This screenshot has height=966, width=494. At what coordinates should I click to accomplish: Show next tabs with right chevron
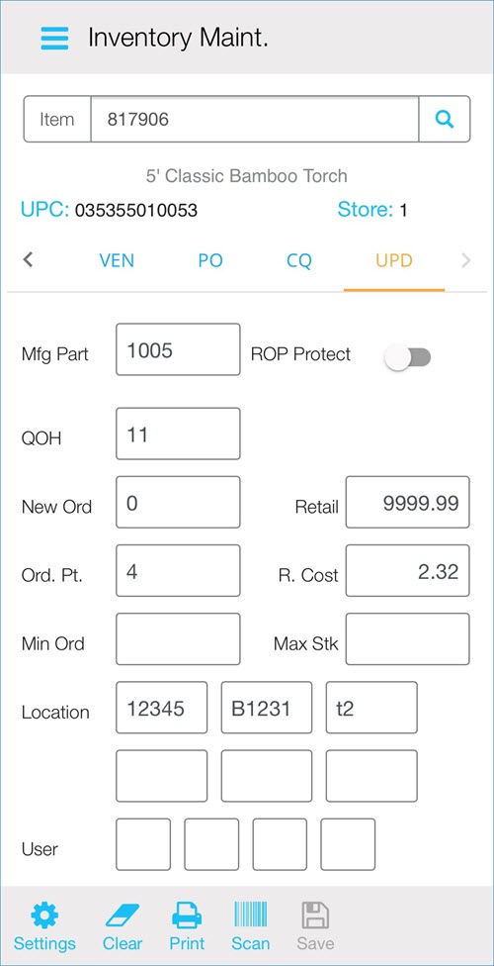(465, 260)
